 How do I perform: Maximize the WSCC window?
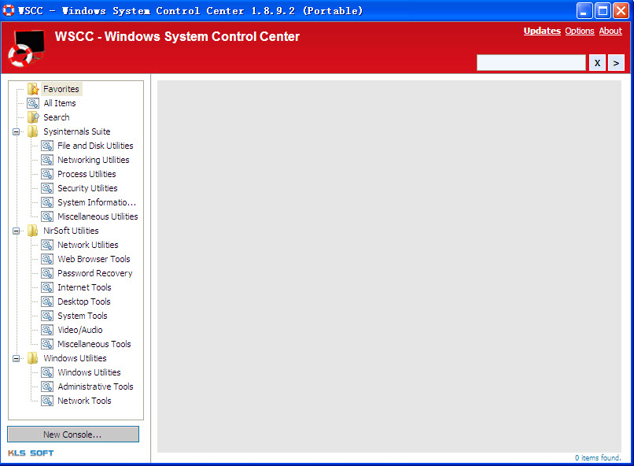click(603, 11)
